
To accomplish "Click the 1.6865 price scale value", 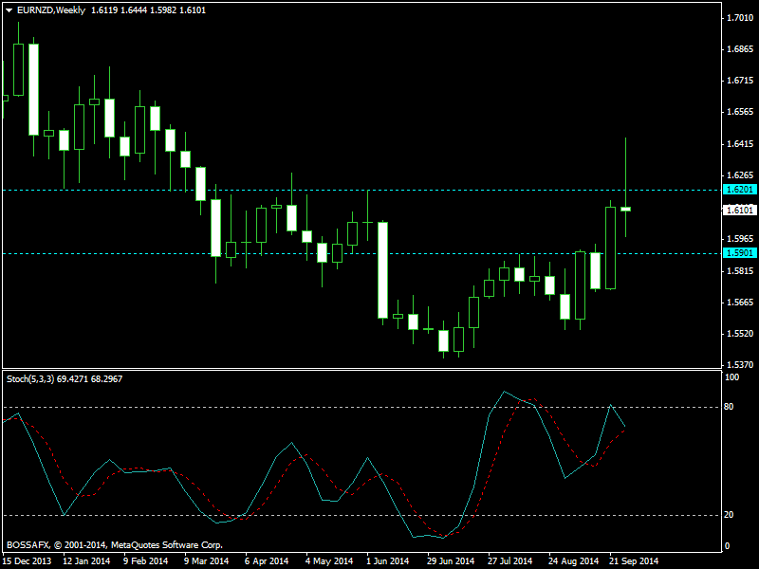I will point(740,49).
